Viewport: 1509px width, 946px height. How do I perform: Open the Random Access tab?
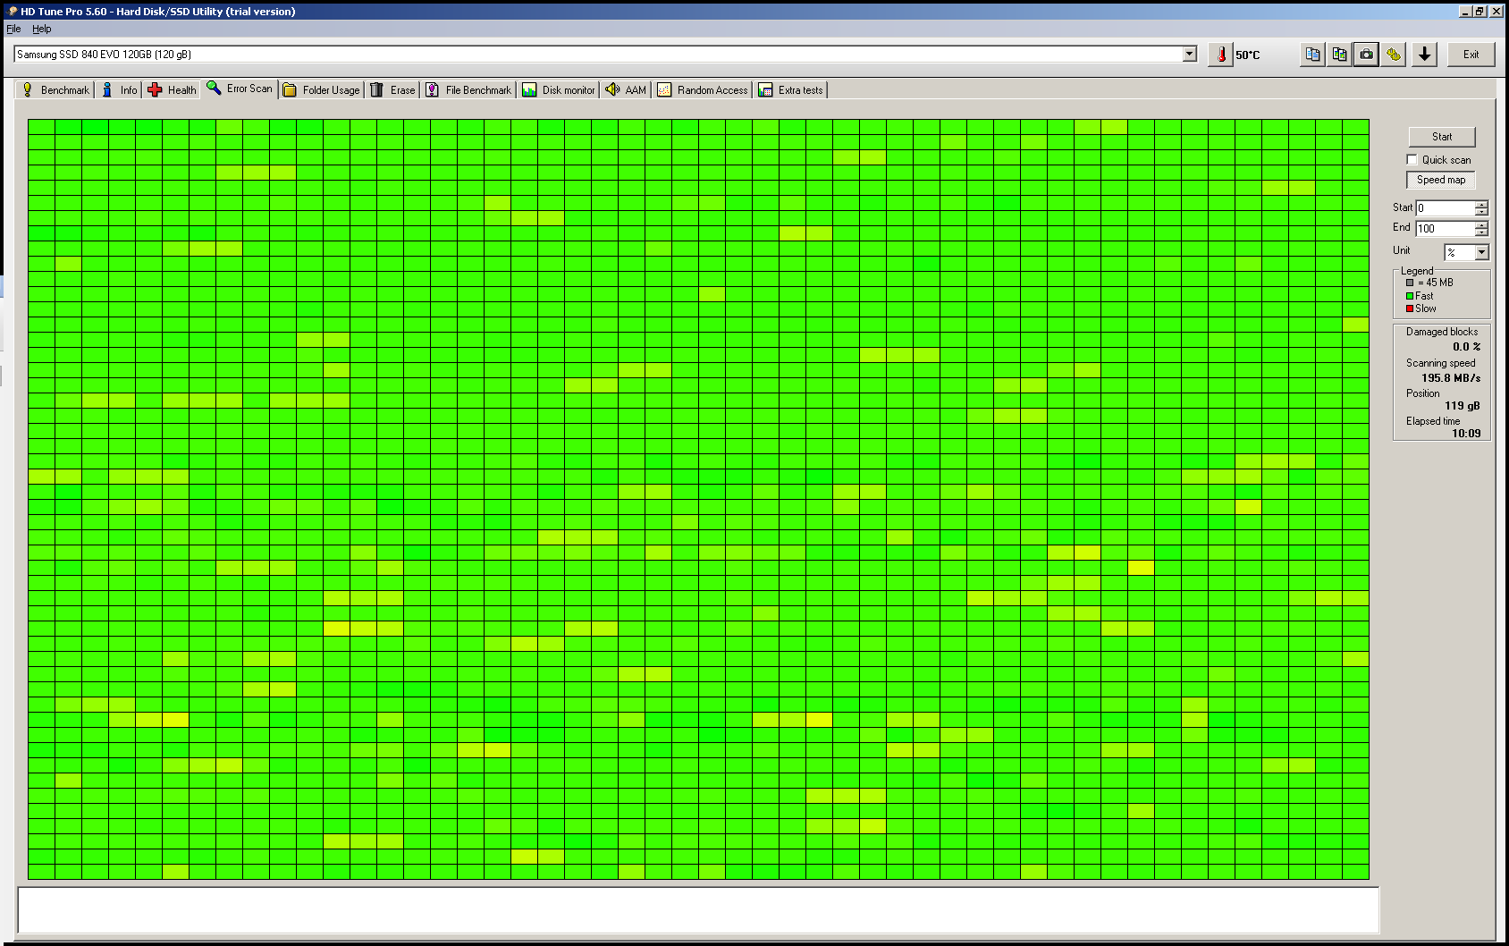tap(703, 89)
